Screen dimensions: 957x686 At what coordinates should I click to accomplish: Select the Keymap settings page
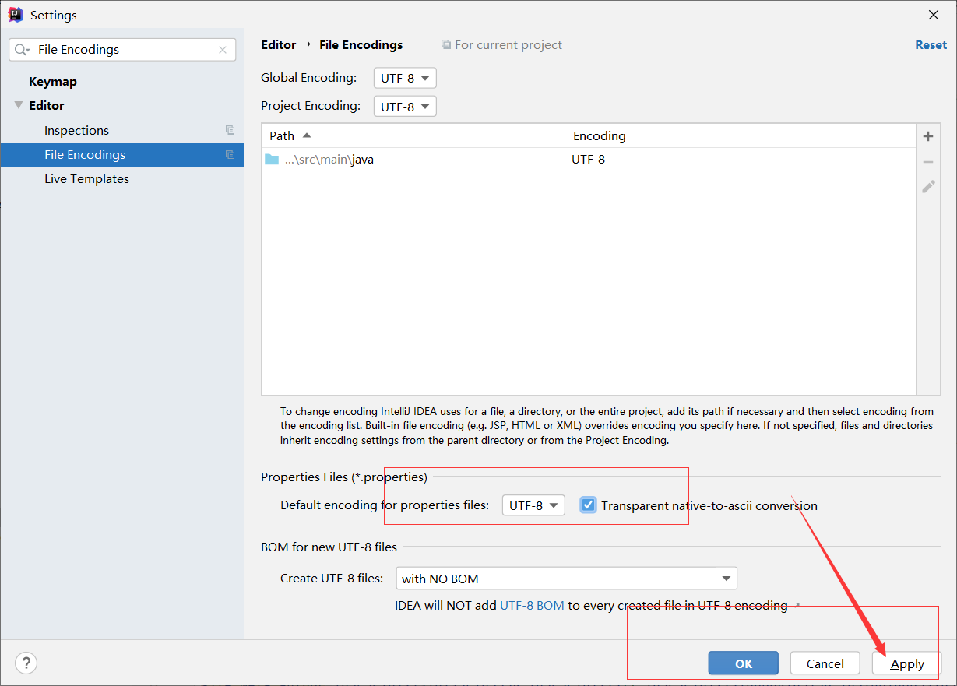(52, 81)
